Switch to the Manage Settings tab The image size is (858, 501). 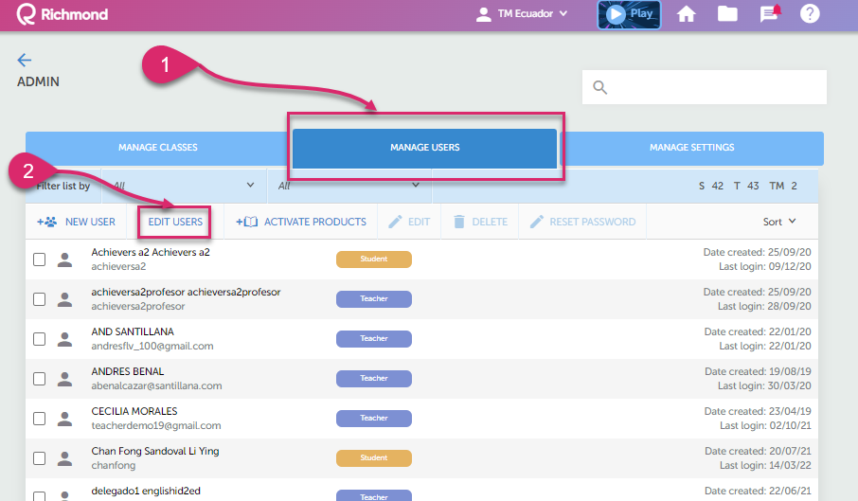point(691,148)
